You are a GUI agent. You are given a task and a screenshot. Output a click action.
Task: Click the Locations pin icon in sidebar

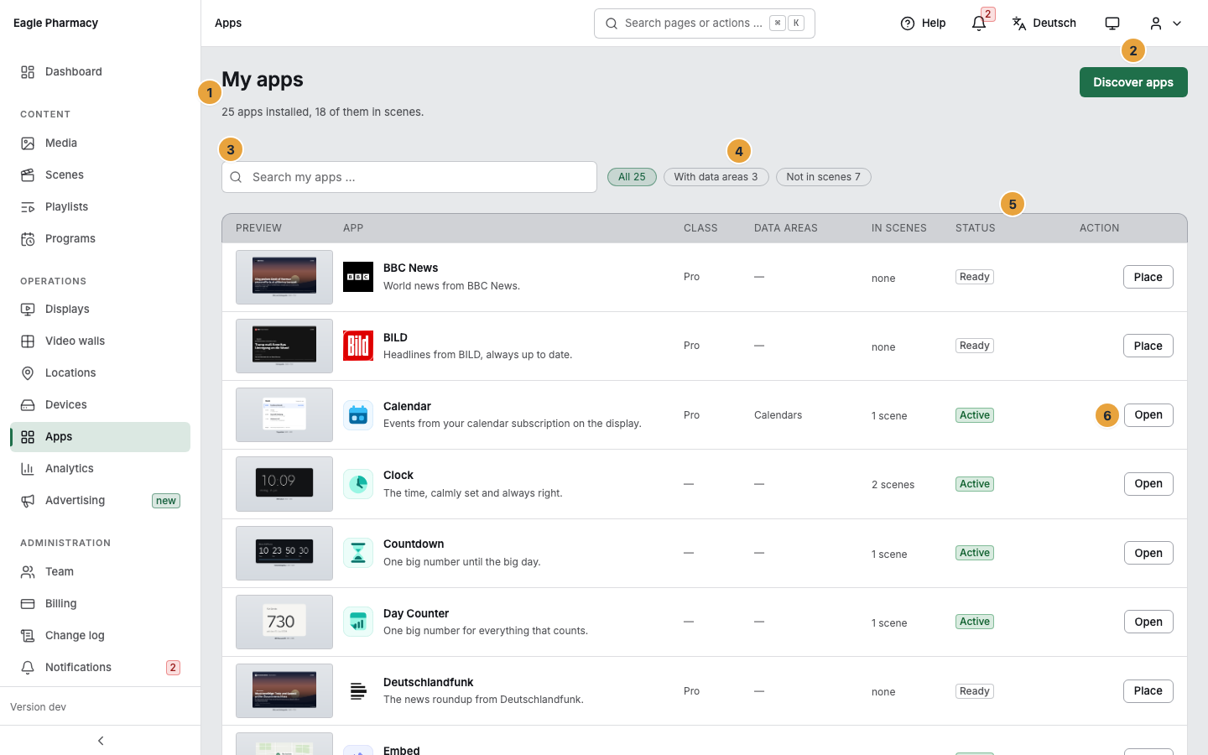click(x=28, y=373)
